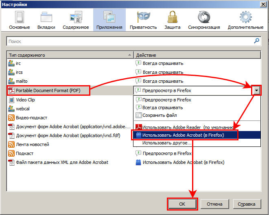The image size is (269, 215).
Task: Open the Основные settings panel
Action: coord(20,20)
